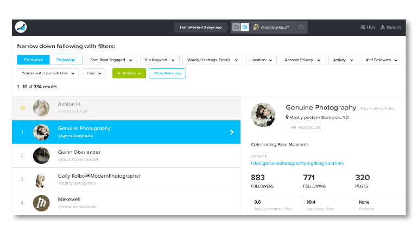This screenshot has height=234, width=418.
Task: Open the Sort: Most Engaged dropdown
Action: 111,60
